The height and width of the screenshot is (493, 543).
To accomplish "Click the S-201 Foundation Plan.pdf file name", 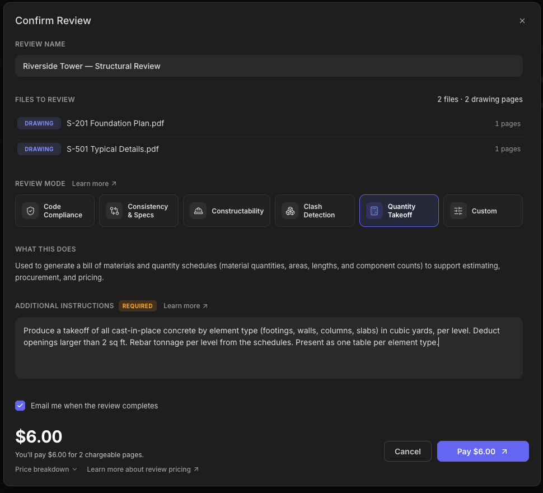I will tap(115, 123).
